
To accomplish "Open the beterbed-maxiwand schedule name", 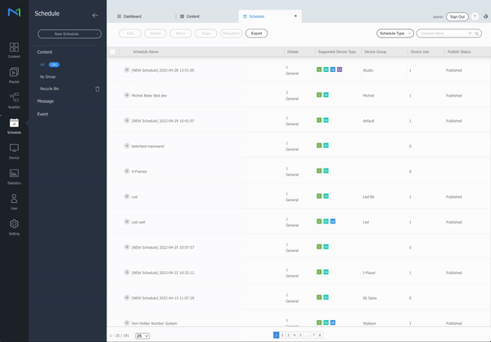I will (148, 146).
